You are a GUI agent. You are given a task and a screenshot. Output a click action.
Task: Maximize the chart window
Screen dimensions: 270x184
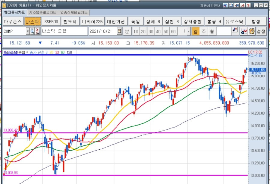pos(261,5)
